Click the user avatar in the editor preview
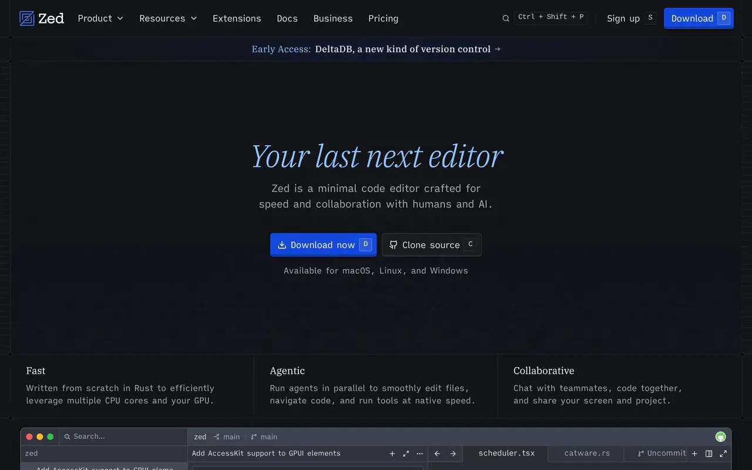 click(720, 437)
